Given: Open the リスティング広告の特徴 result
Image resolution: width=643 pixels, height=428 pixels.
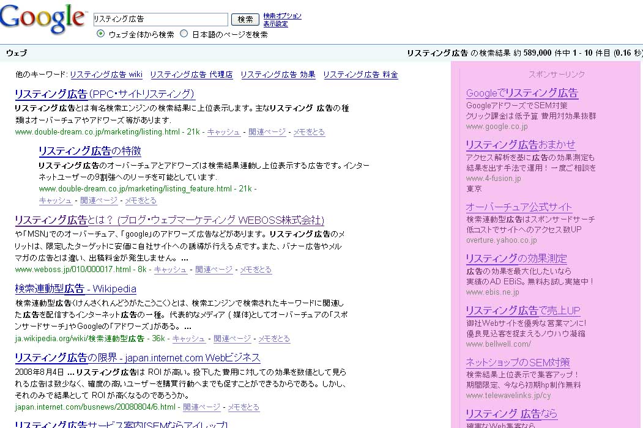Looking at the screenshot, I should 90,151.
